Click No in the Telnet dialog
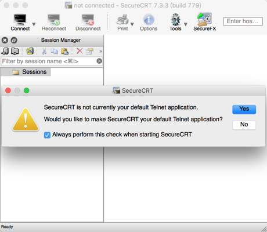This screenshot has width=267, height=232. click(244, 125)
